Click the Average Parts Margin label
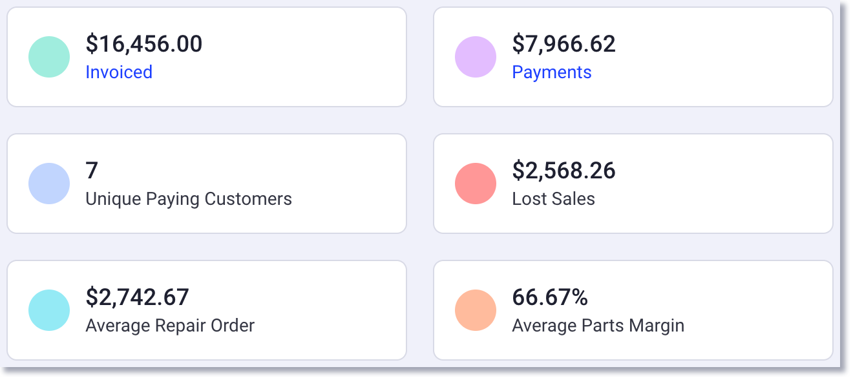The height and width of the screenshot is (380, 853). pyautogui.click(x=598, y=325)
